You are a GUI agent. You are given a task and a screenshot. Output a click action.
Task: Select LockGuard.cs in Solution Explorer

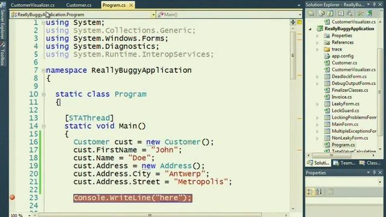tap(345, 110)
